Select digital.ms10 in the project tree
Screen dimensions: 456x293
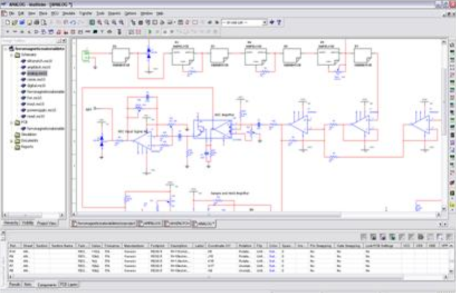coord(36,86)
